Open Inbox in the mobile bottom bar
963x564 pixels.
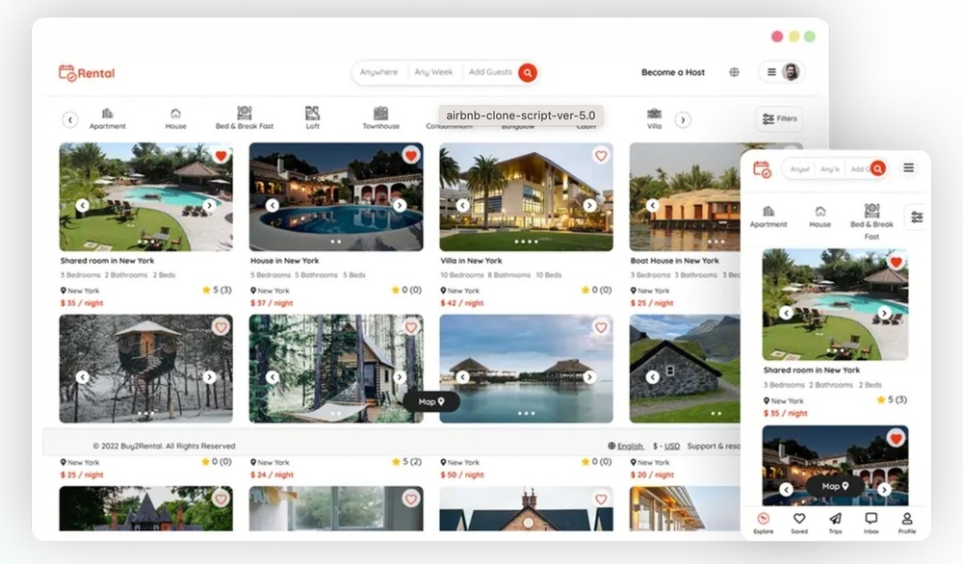pos(871,523)
